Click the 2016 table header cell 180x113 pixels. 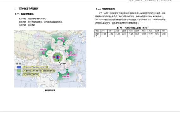[104, 31]
